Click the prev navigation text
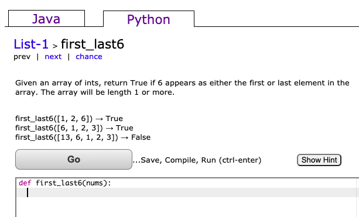The image size is (359, 217). coord(22,57)
